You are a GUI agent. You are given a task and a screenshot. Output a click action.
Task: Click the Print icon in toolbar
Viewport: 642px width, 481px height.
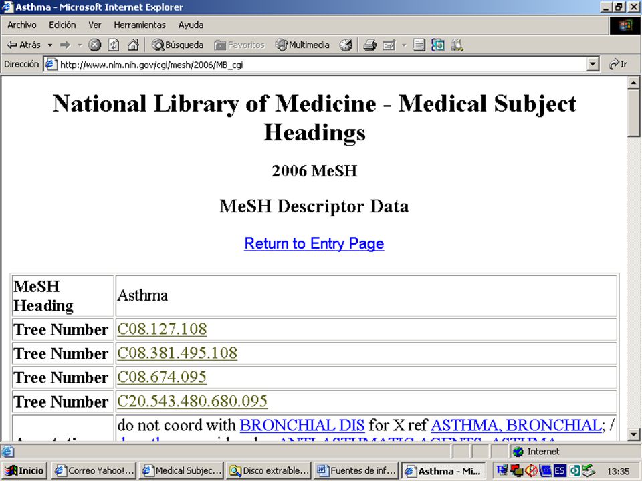370,45
